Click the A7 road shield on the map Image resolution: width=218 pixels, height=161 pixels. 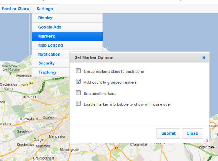[116, 148]
